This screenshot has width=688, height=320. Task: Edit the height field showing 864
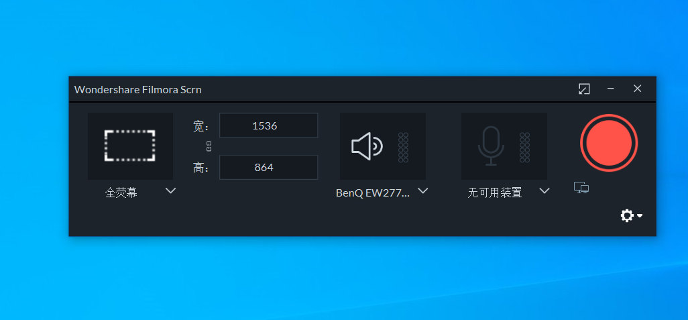(268, 167)
